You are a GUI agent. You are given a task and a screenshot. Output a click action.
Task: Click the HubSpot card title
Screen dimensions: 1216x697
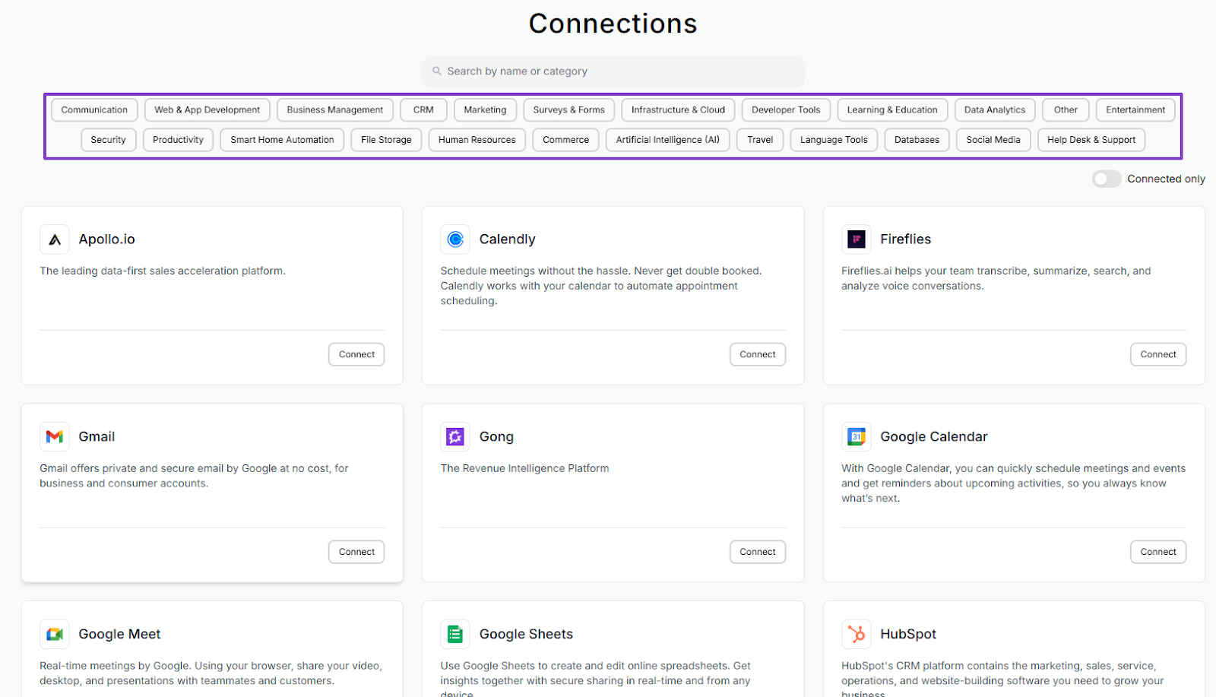pyautogui.click(x=908, y=635)
